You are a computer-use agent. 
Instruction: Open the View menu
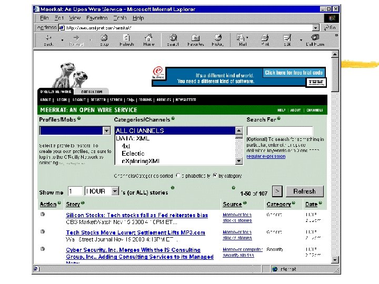coord(75,18)
